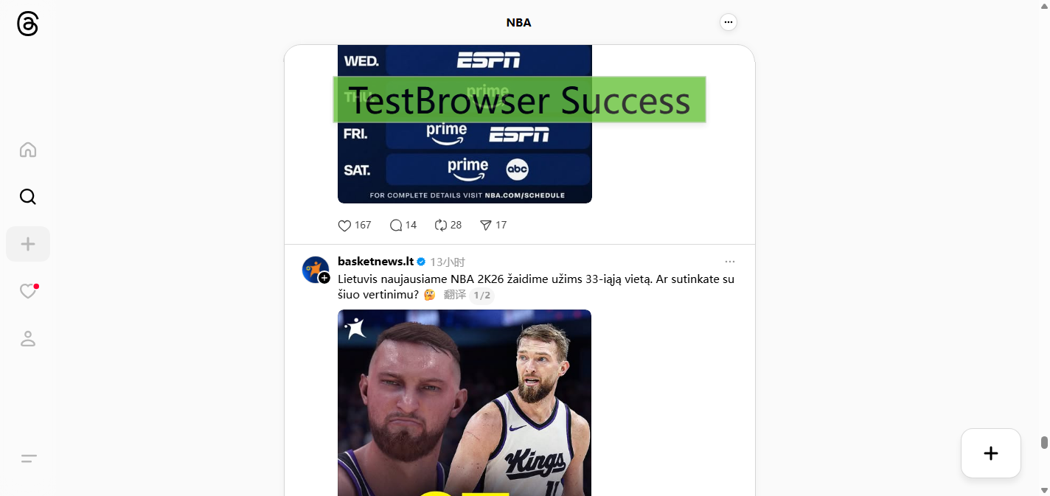Open more options for basketnews.lt post
Viewport: 1050px width, 496px height.
pyautogui.click(x=730, y=262)
